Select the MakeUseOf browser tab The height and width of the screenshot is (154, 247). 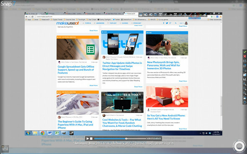pyautogui.click(x=131, y=14)
